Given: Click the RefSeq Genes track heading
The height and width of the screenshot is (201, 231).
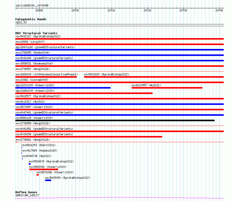Looking at the screenshot, I should [x=26, y=192].
